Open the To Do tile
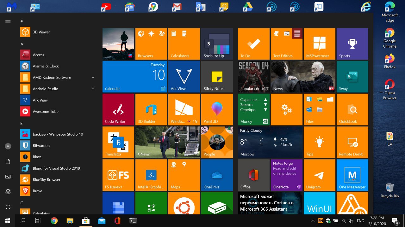This screenshot has width=405, height=227. click(x=254, y=44)
